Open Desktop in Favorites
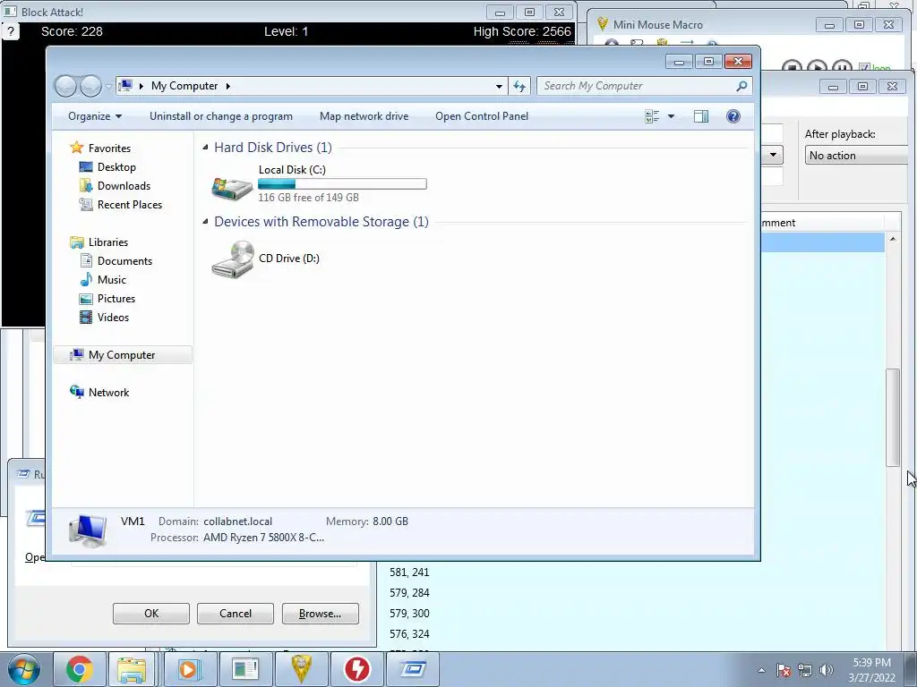 116,167
